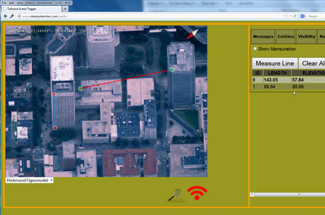
Task: Click the Google search engine icon
Action: [x=302, y=16]
